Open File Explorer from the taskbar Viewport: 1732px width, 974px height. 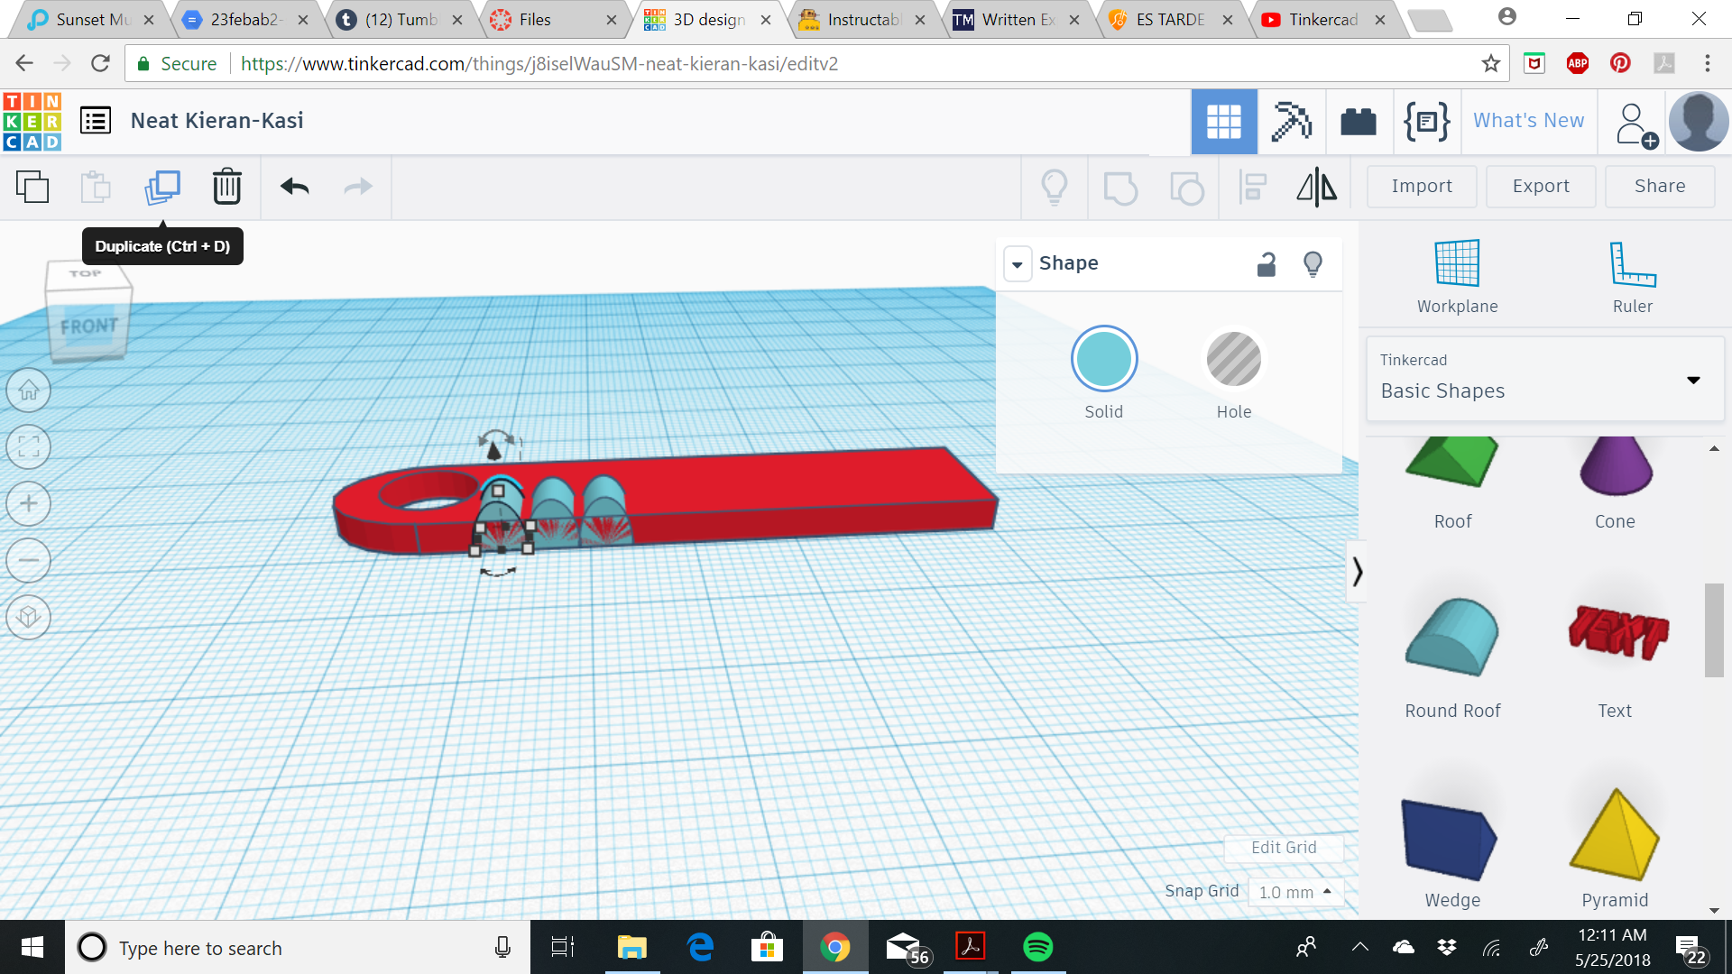point(631,947)
